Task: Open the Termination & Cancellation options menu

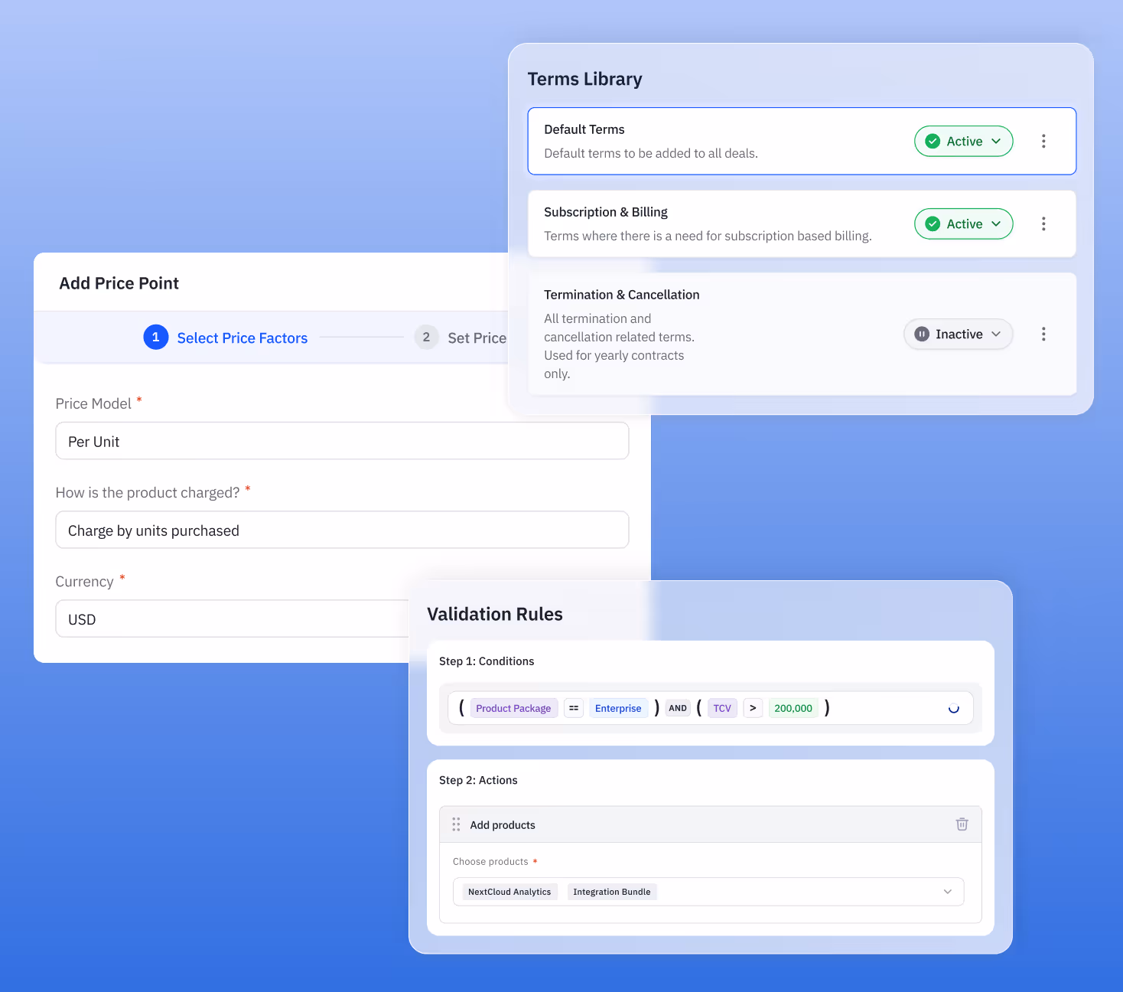Action: (x=1043, y=334)
